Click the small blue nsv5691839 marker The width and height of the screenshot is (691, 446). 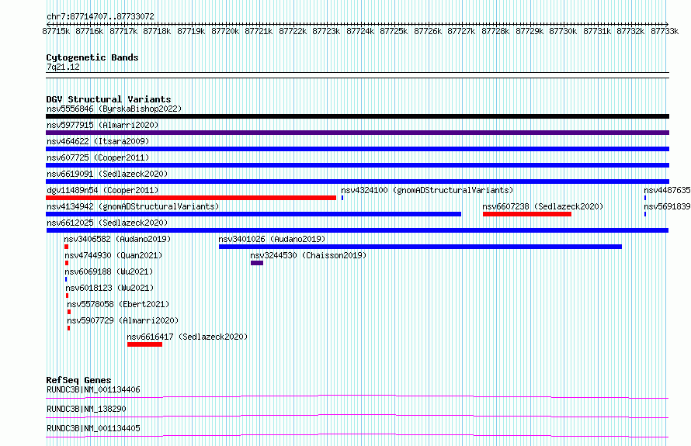[x=645, y=214]
